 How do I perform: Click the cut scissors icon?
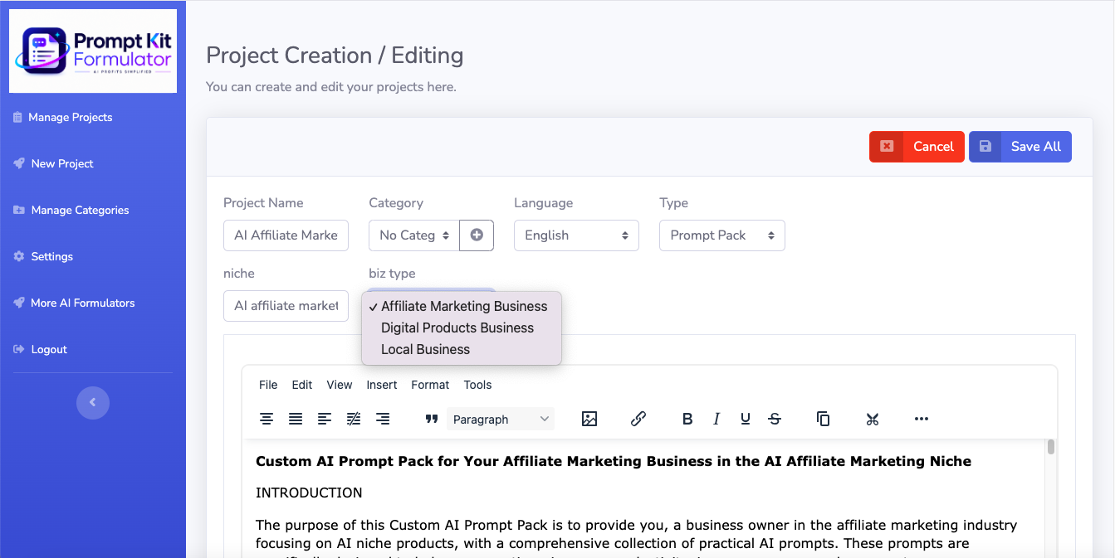click(872, 419)
